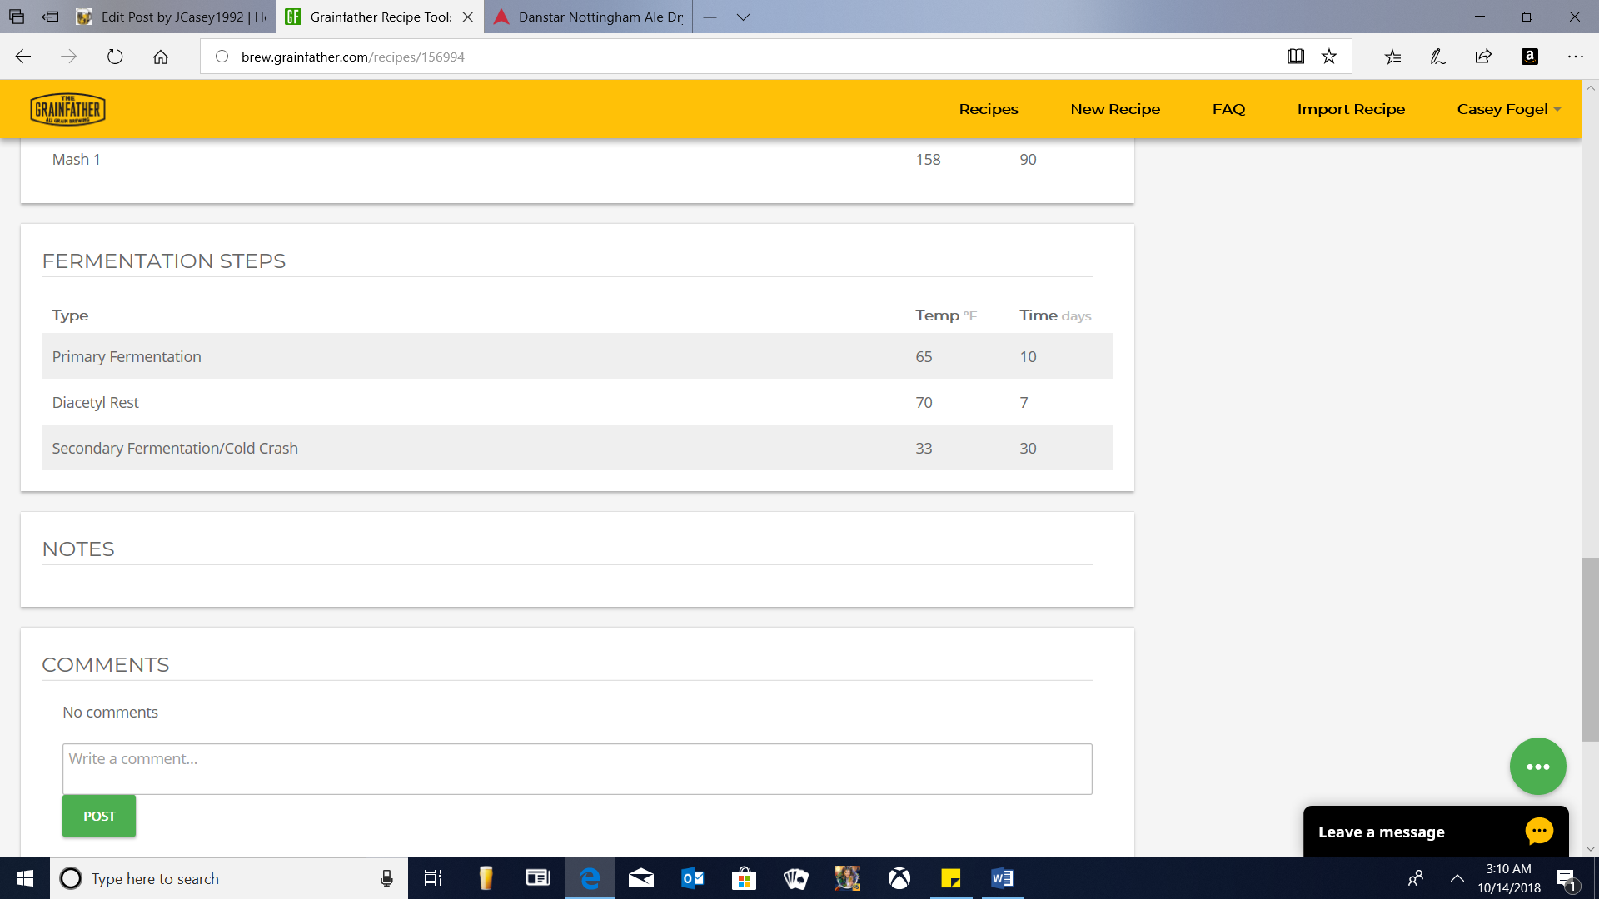Image resolution: width=1599 pixels, height=899 pixels.
Task: Click the scrollbar up arrow
Action: [1591, 87]
